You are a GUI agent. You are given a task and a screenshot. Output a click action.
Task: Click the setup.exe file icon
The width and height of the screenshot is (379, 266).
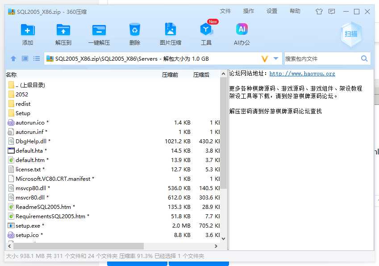pyautogui.click(x=11, y=226)
